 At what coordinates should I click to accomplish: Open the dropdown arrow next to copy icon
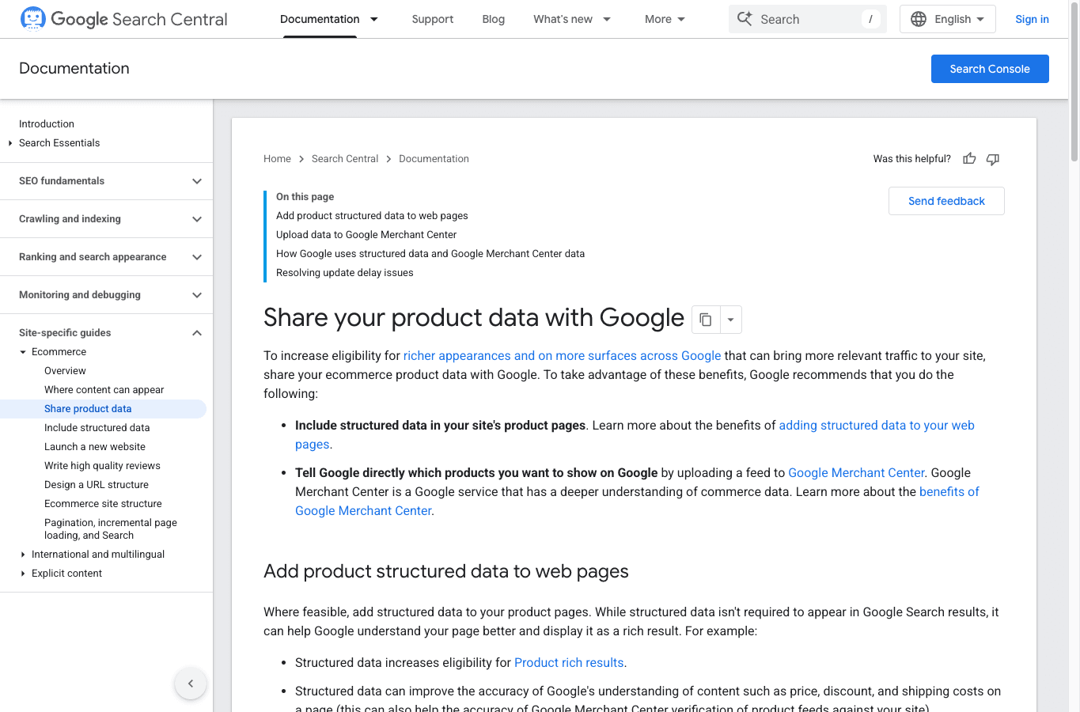(730, 320)
